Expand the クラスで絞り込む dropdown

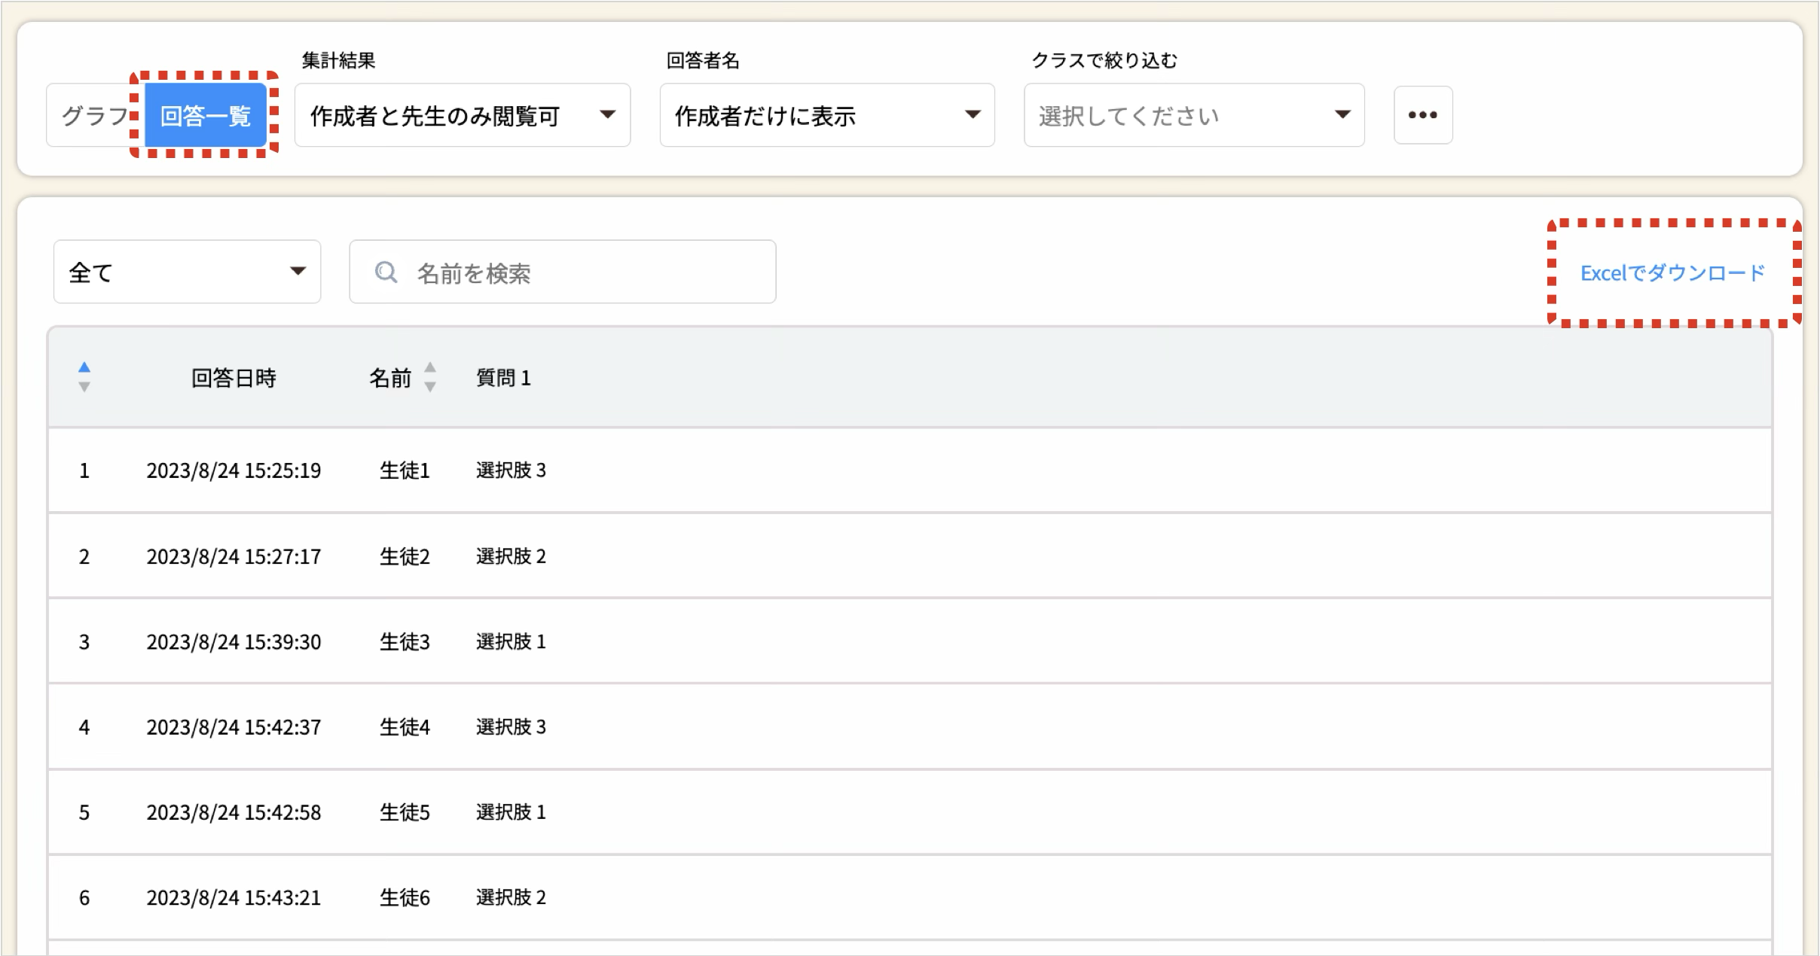(1193, 115)
